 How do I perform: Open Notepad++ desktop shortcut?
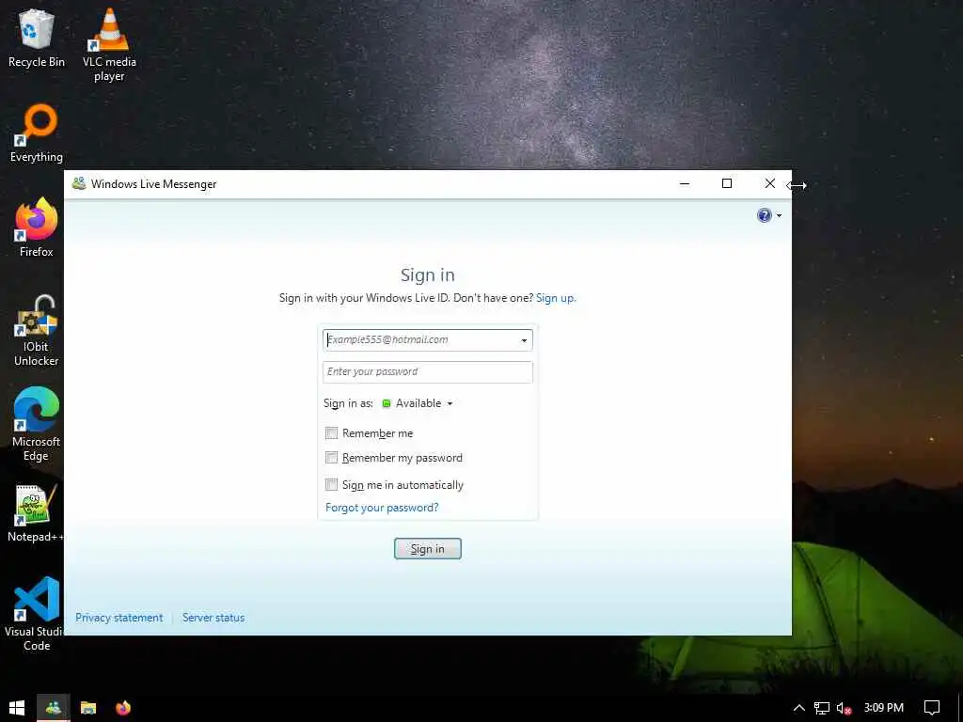point(35,513)
